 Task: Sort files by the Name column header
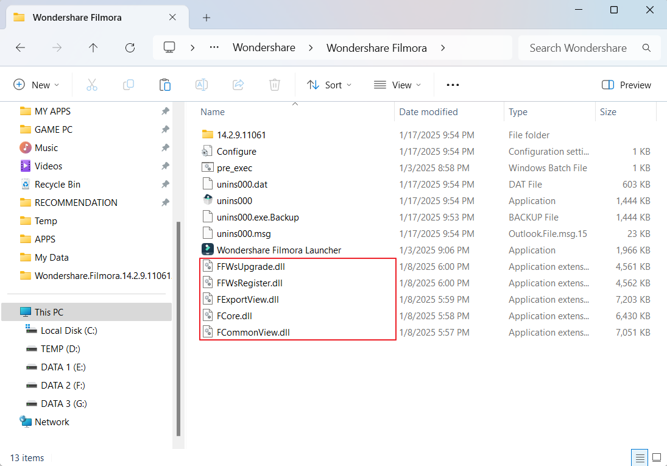click(x=213, y=112)
